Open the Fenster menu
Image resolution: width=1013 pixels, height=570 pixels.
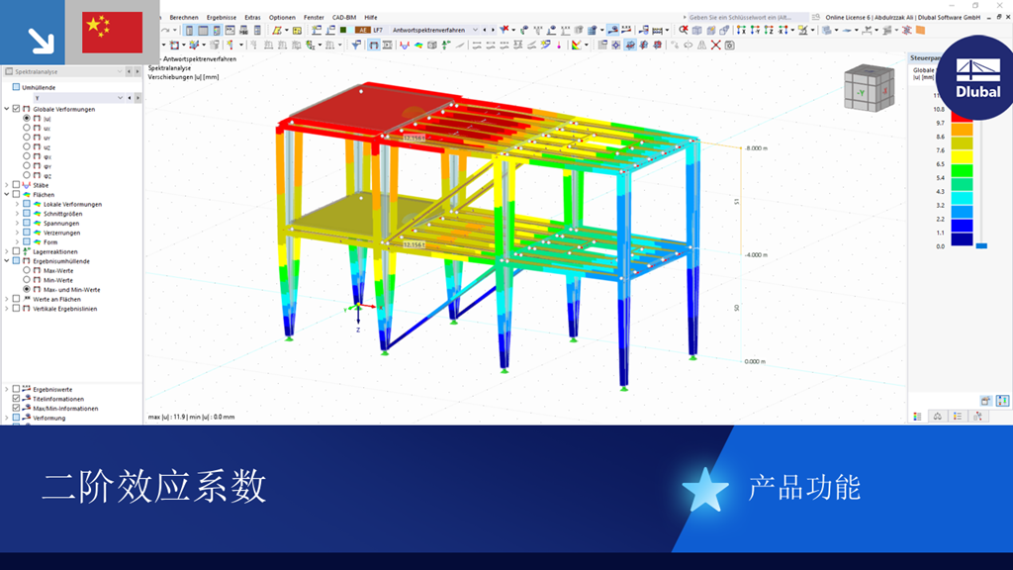click(x=314, y=18)
